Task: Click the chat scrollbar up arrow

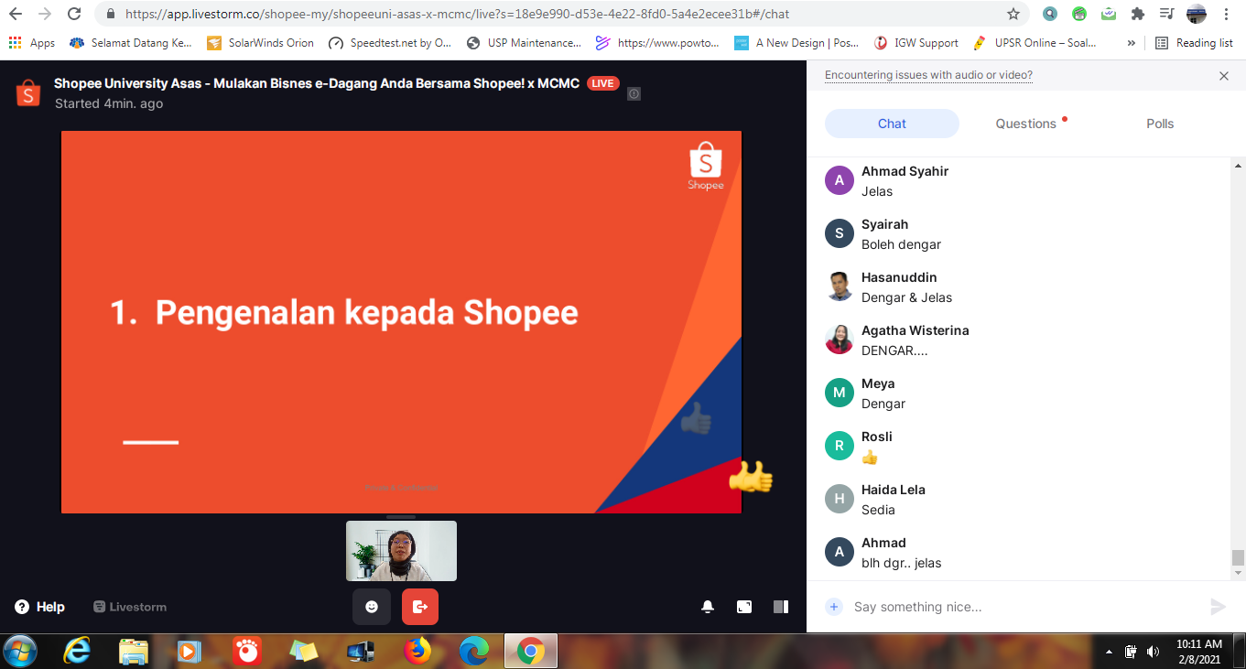Action: pos(1238,165)
